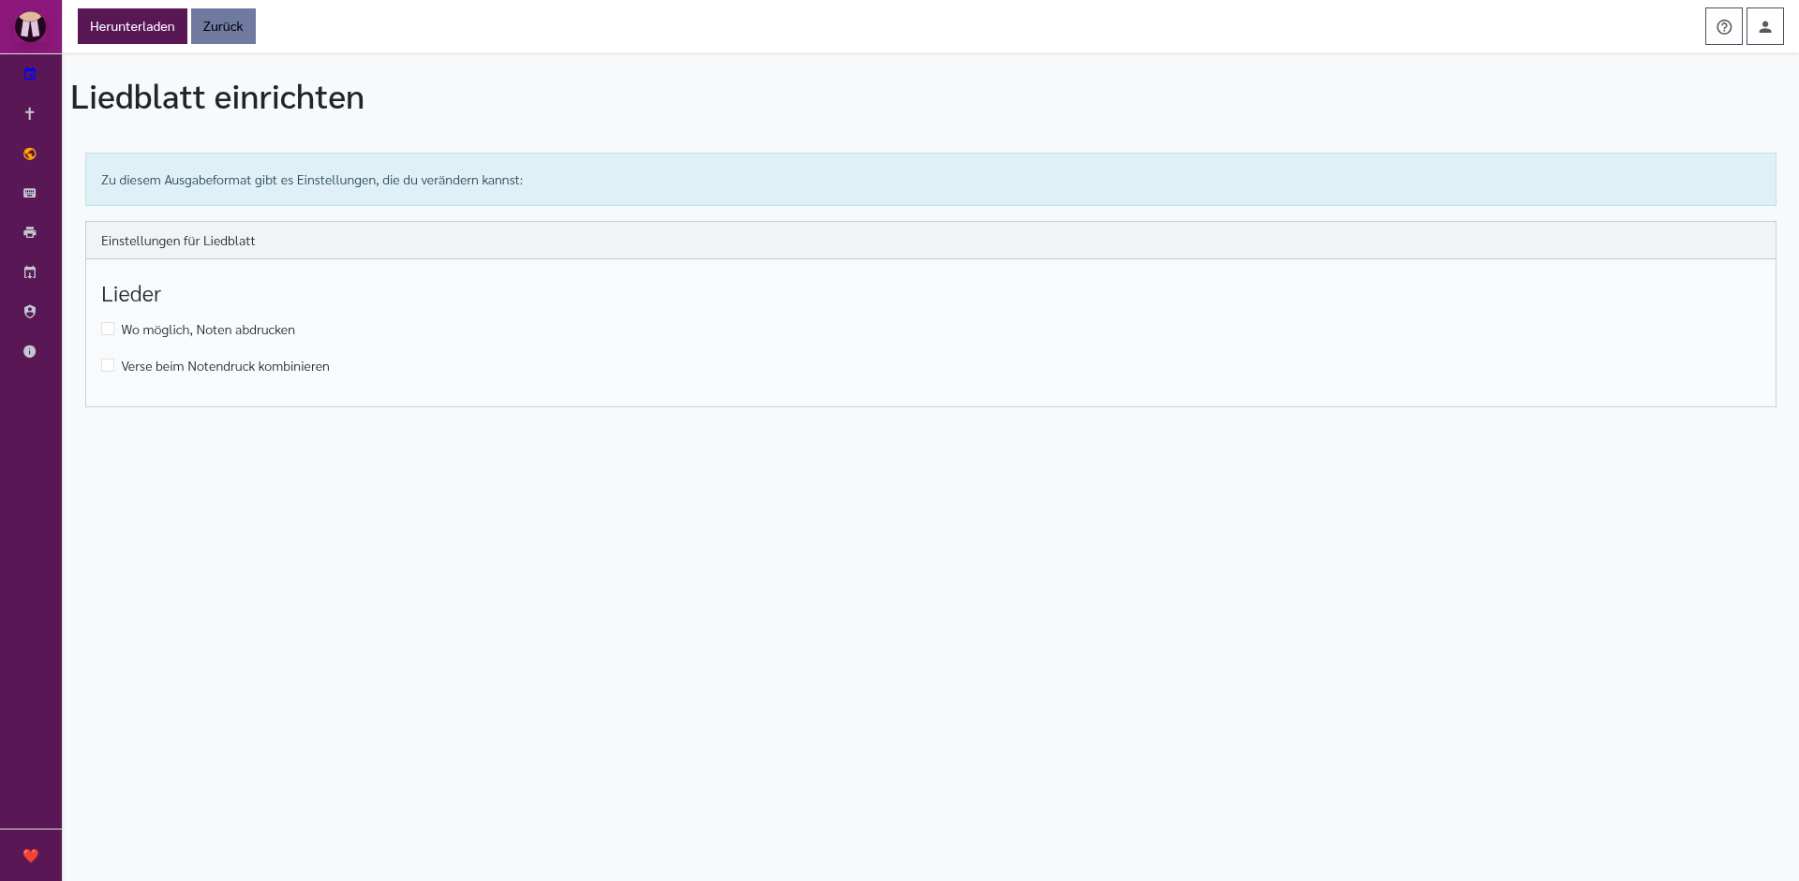1799x881 pixels.
Task: Click the 'Einstellungen für Liedblatt' panel header
Action: (930, 241)
